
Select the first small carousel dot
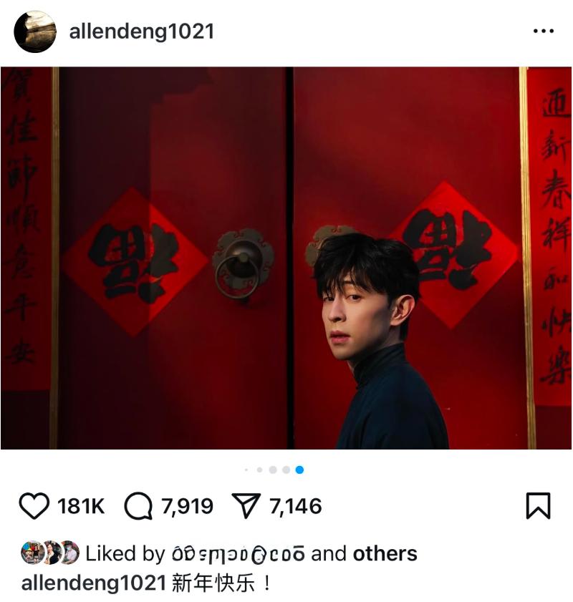click(246, 470)
